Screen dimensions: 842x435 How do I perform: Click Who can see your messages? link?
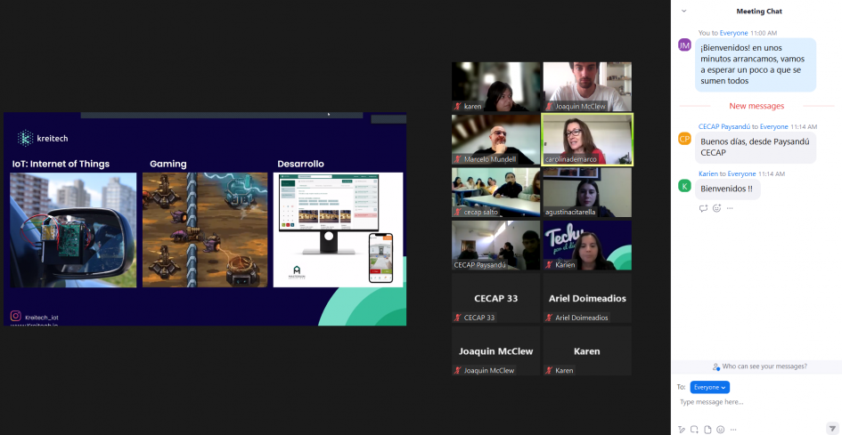764,367
